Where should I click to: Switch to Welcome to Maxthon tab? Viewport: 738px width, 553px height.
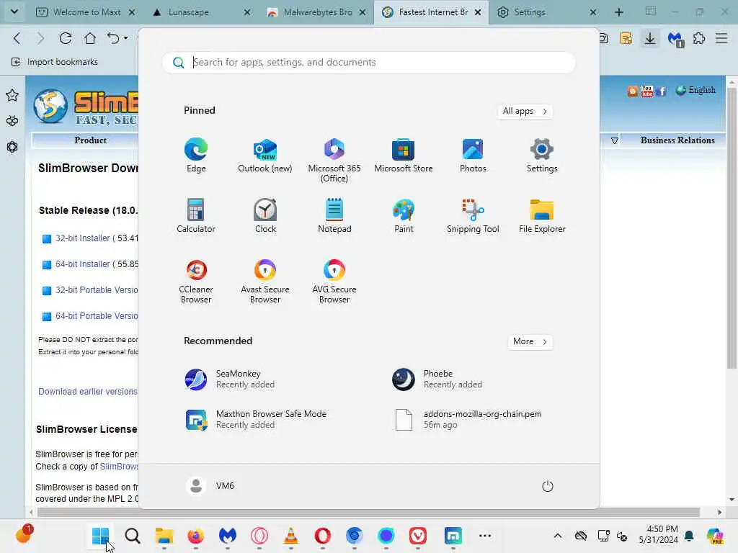pyautogui.click(x=85, y=12)
